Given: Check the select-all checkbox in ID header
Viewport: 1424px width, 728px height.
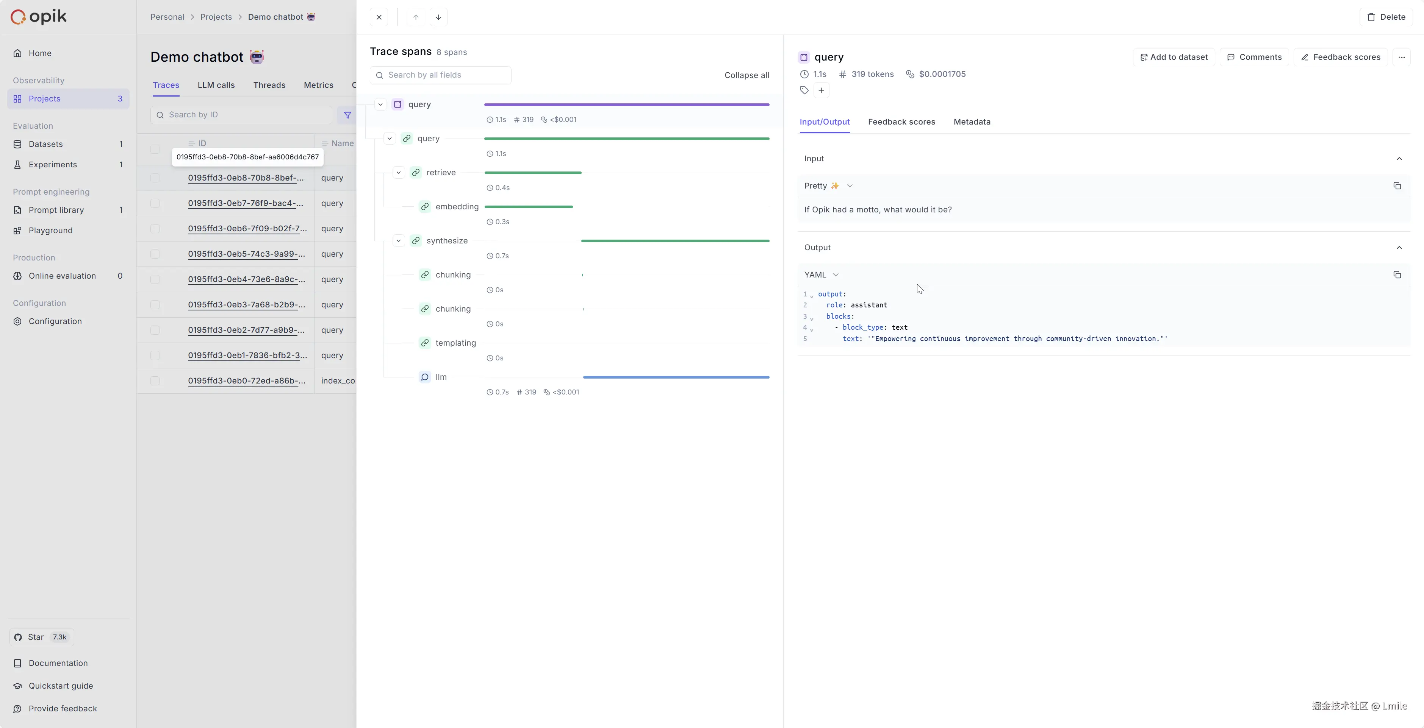Looking at the screenshot, I should [x=155, y=149].
